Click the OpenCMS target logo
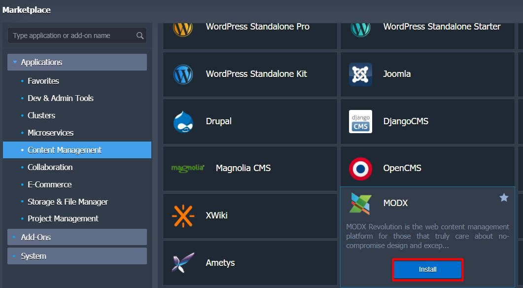The image size is (523, 288). (360, 169)
